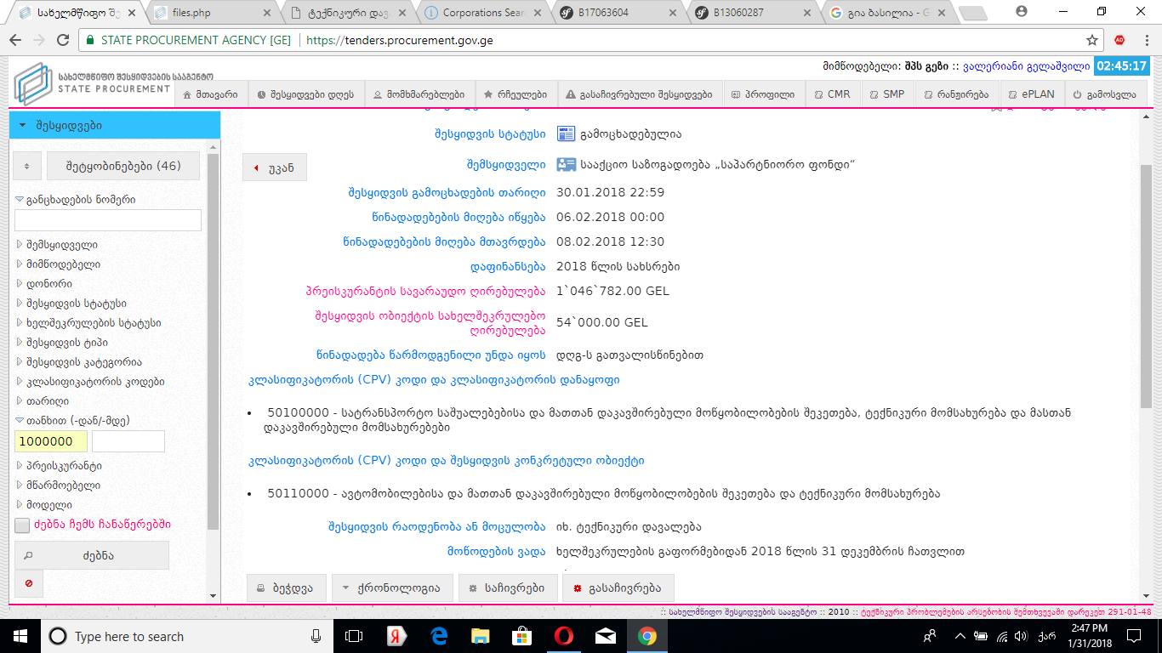Open the შეტყობინებები (46) messages button
1162x653 pixels.
point(123,166)
